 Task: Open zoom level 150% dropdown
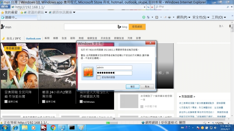(x=228, y=123)
